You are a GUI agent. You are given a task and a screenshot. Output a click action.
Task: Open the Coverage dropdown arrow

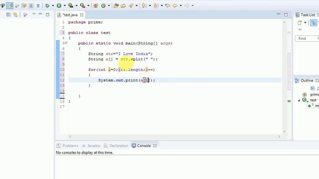tap(76, 5)
